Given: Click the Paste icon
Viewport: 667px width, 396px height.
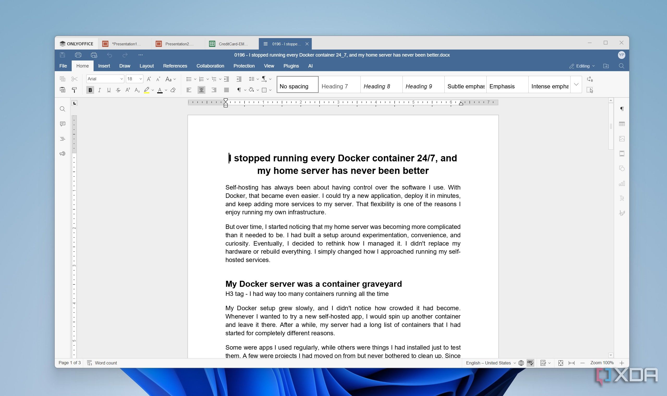Looking at the screenshot, I should pyautogui.click(x=63, y=90).
